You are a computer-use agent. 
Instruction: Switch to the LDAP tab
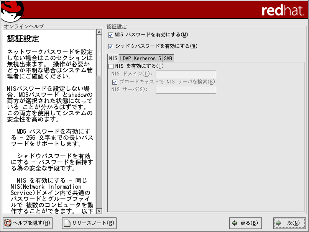(125, 59)
